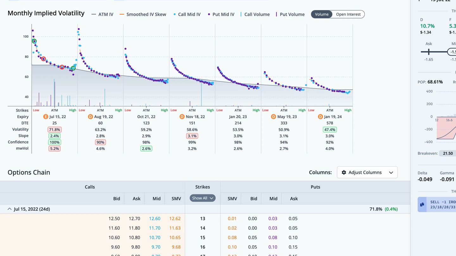456x256 pixels.
Task: Click the Jul 15 volatility badge 71.8%
Action: coord(54,130)
